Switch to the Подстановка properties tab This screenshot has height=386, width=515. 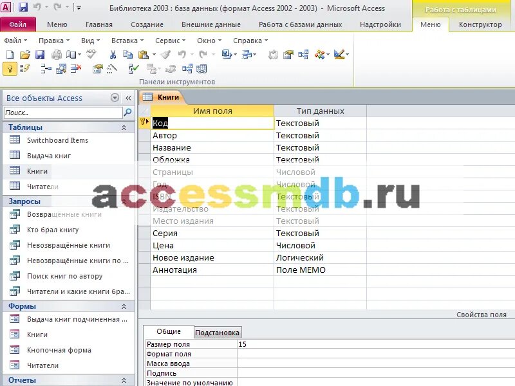217,333
